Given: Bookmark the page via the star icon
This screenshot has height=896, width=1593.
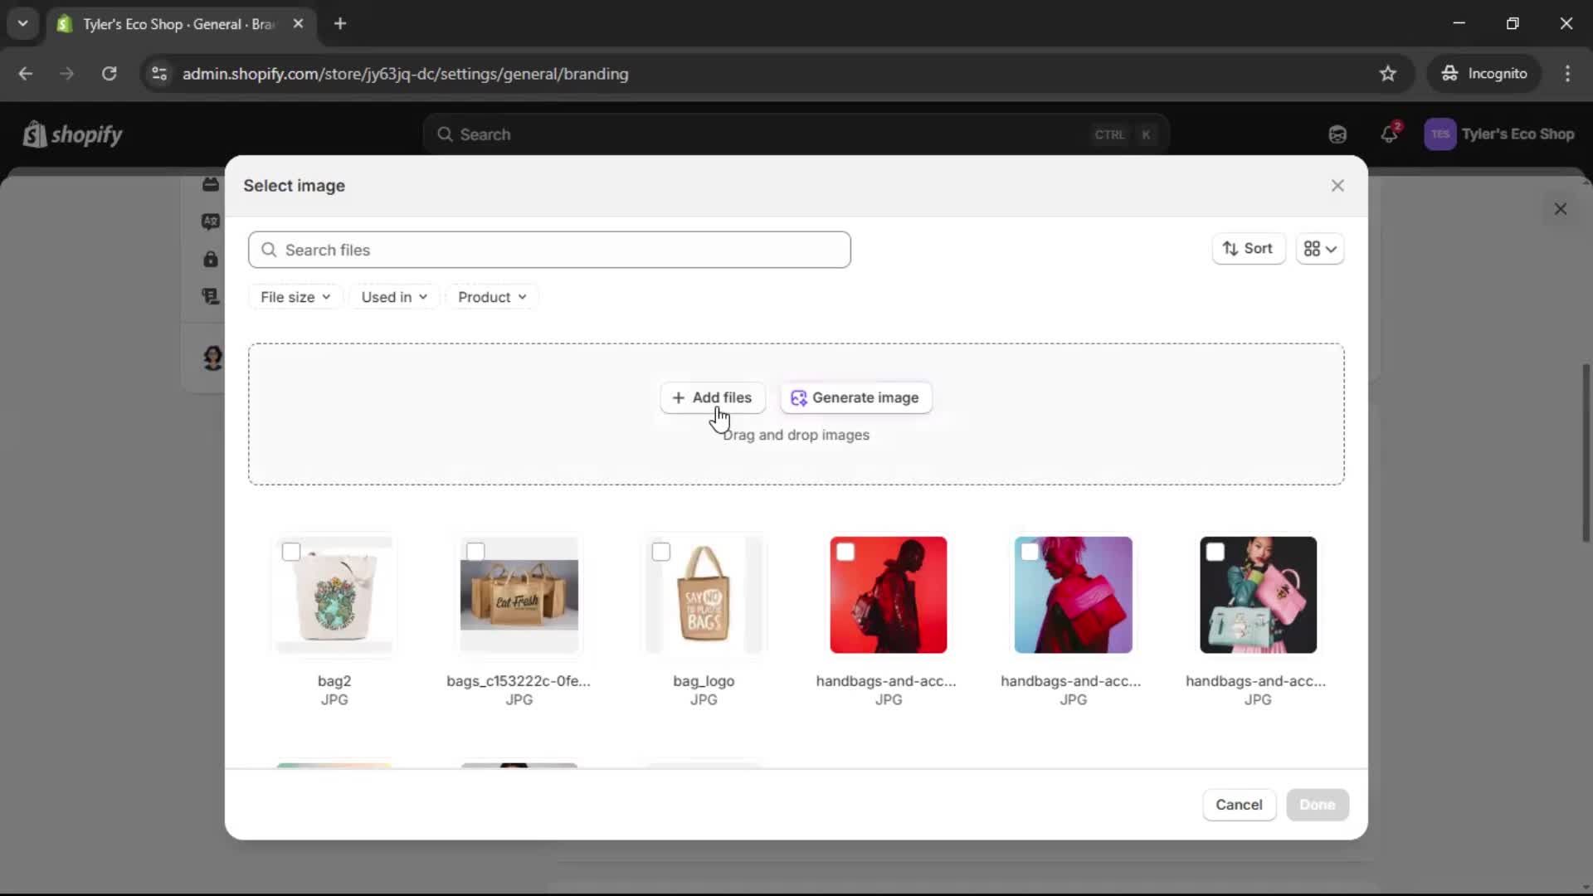Looking at the screenshot, I should click(x=1388, y=73).
